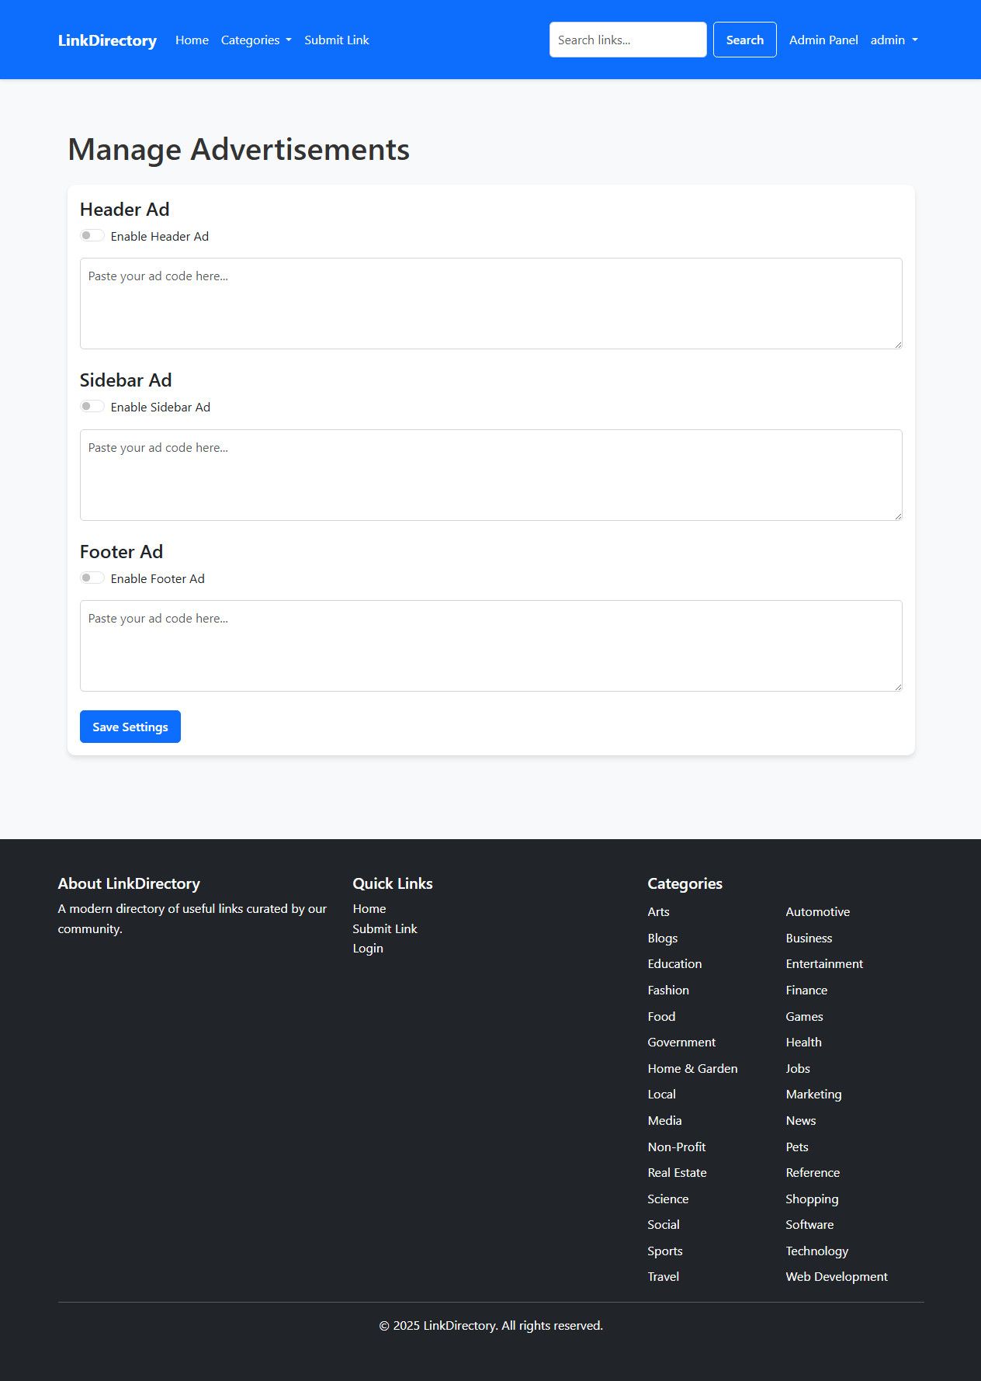Image resolution: width=981 pixels, height=1381 pixels.
Task: Click into the Sidebar Ad code textarea
Action: (490, 475)
